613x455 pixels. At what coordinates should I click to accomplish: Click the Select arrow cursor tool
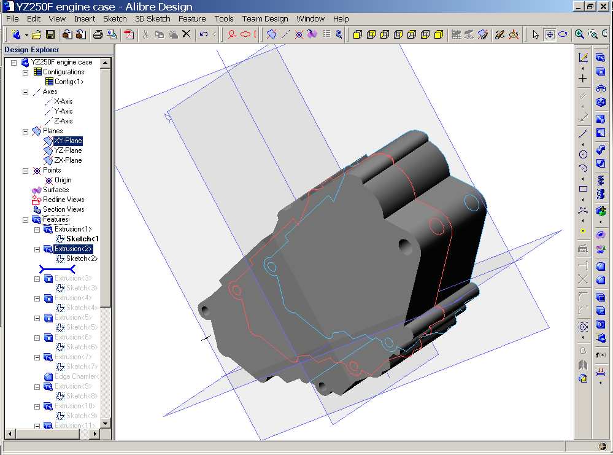point(536,35)
